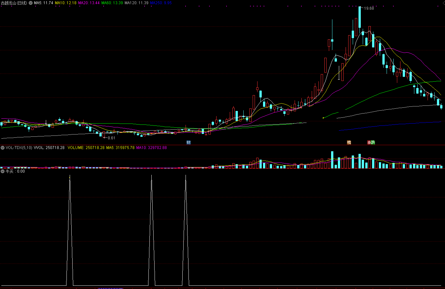Click the volume MA10: 329702.88 label
Image resolution: width=445 pixels, height=289 pixels.
click(x=151, y=148)
